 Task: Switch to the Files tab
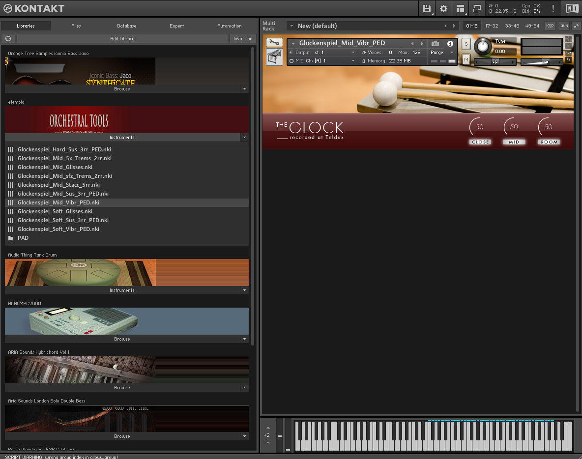click(x=76, y=26)
